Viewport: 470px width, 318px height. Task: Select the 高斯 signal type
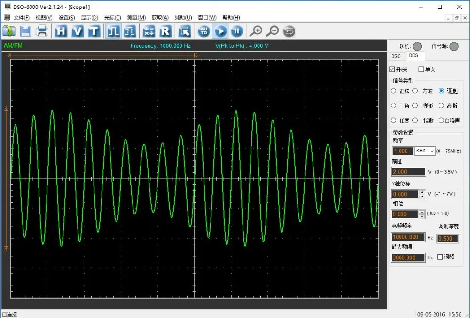tap(441, 106)
